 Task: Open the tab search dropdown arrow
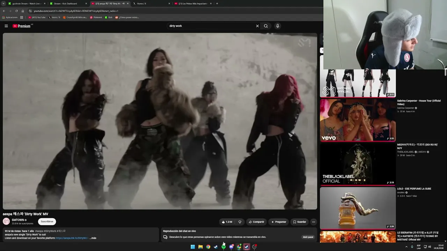(x=3, y=3)
